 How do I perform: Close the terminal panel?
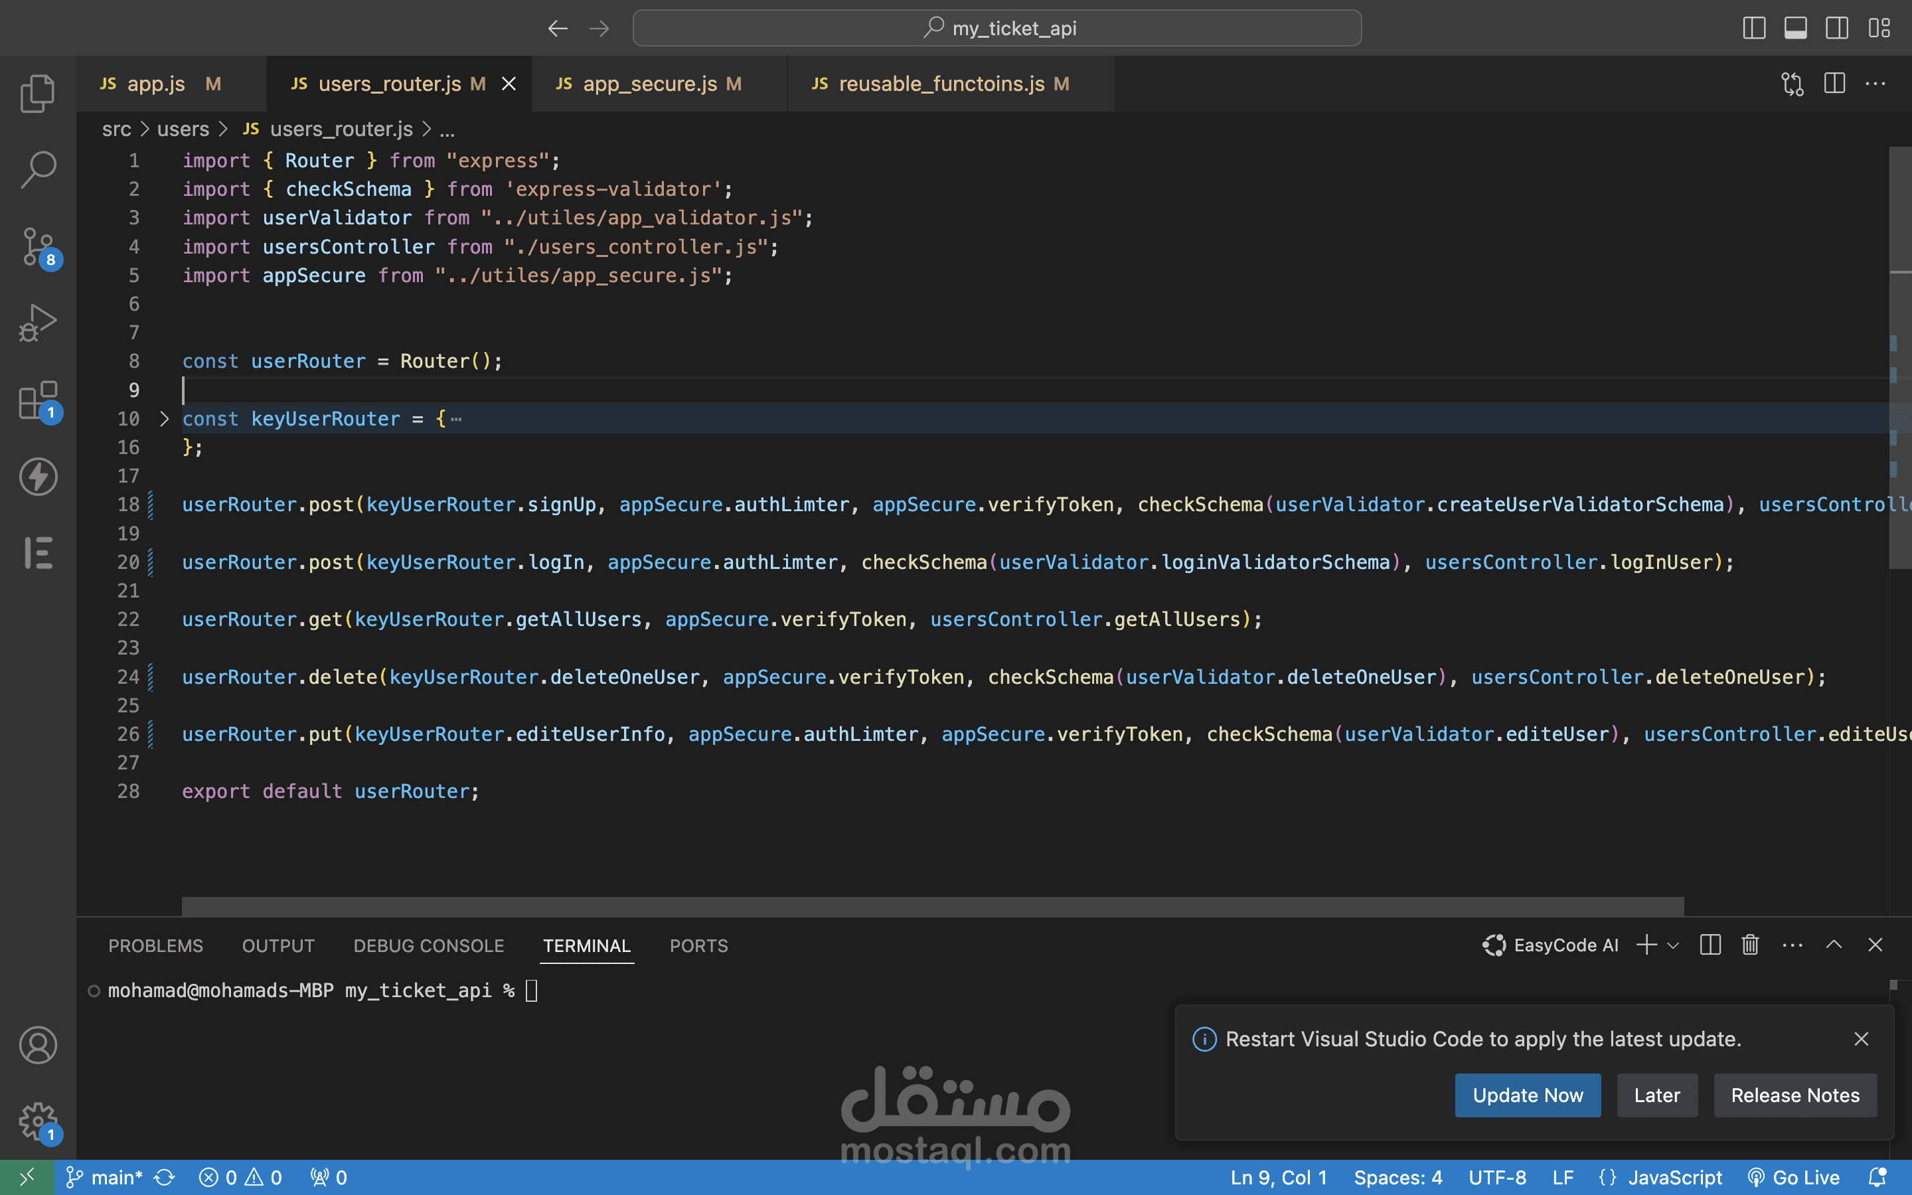[x=1875, y=945]
